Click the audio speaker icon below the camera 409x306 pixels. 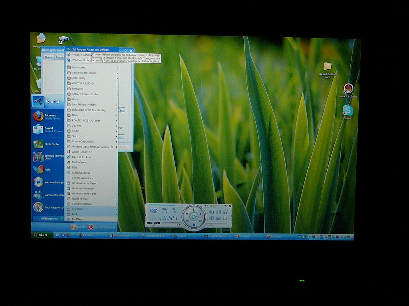[x=212, y=218]
